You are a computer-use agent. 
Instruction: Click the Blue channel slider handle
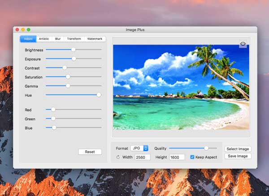pos(54,128)
